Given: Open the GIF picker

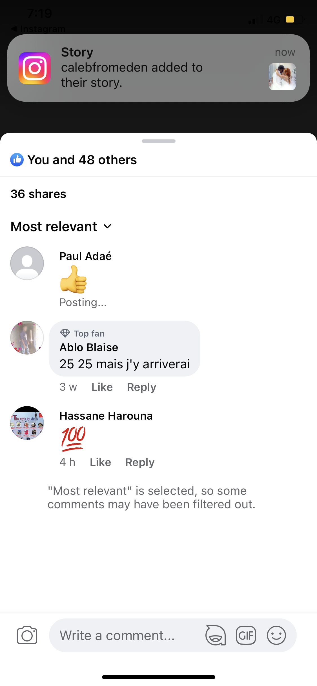Looking at the screenshot, I should (246, 635).
